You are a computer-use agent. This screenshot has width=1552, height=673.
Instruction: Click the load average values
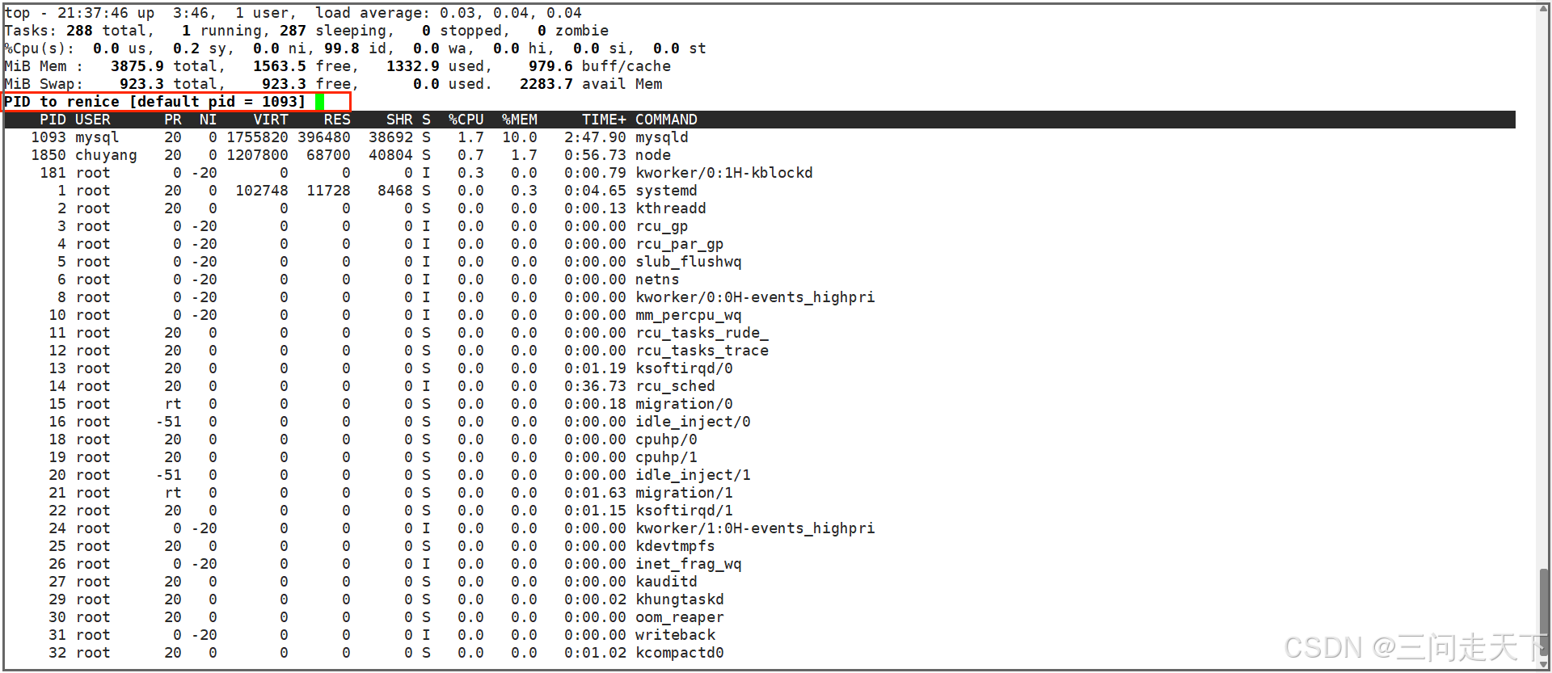click(x=511, y=13)
